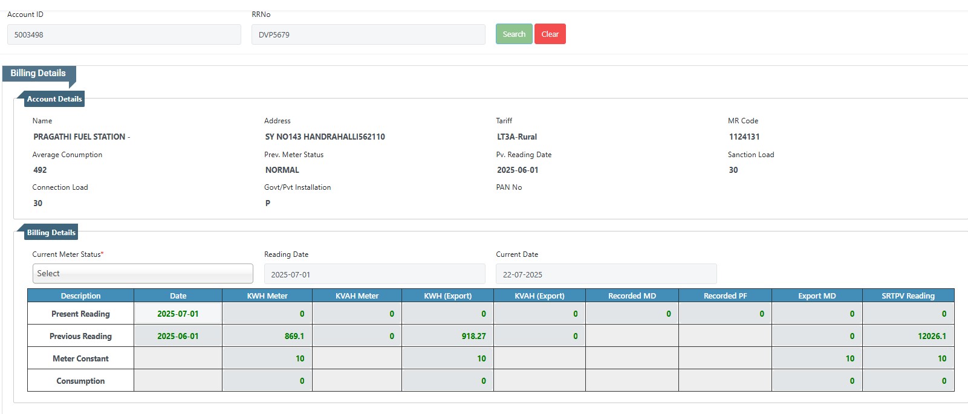Click tariff value LT3A-Rural

(517, 137)
